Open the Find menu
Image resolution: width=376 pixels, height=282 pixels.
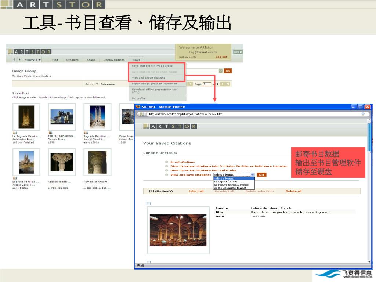pyautogui.click(x=55, y=60)
